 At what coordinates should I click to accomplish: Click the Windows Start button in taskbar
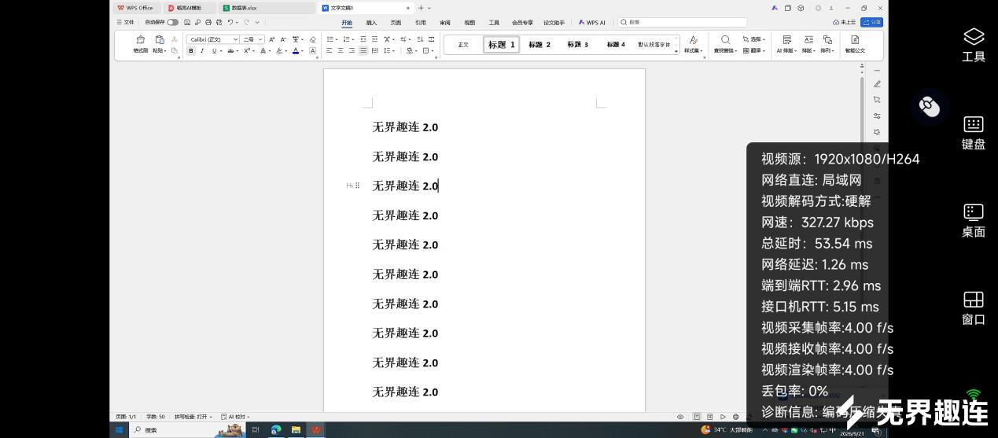[x=120, y=430]
